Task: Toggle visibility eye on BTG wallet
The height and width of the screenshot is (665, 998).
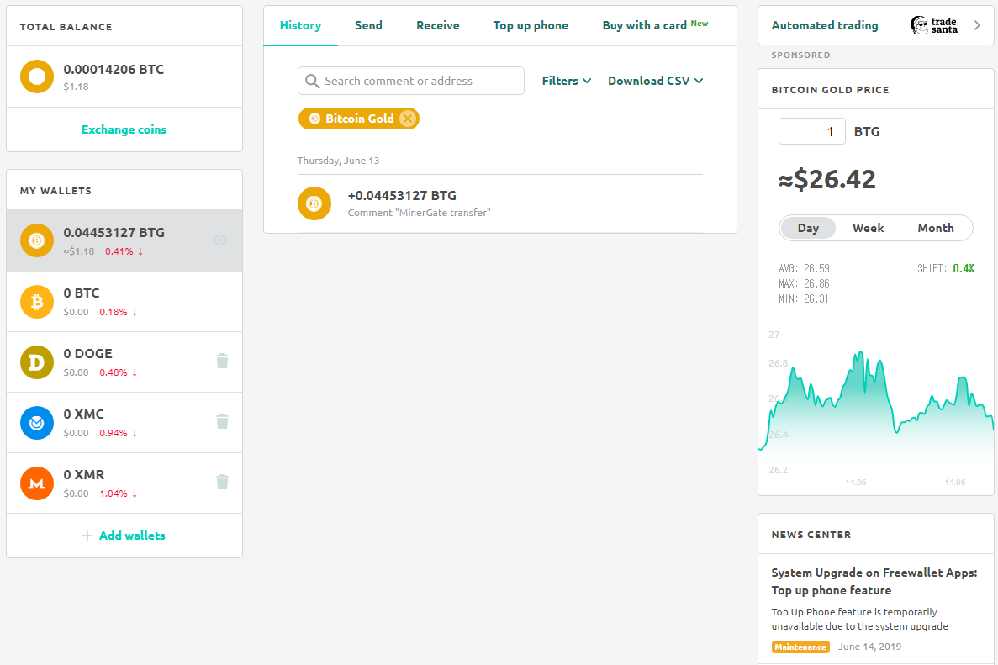Action: pos(220,240)
